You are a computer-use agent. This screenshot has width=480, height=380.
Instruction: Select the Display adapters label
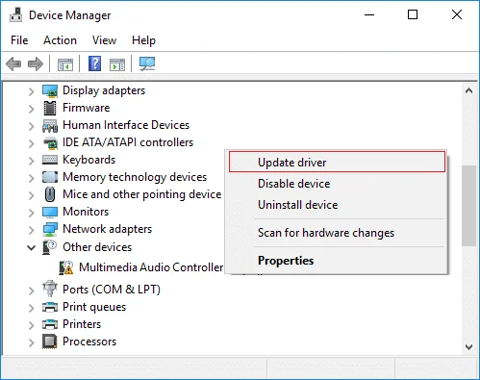point(104,90)
